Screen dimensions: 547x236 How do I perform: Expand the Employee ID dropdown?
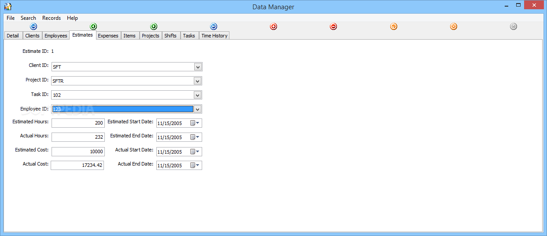(x=198, y=109)
